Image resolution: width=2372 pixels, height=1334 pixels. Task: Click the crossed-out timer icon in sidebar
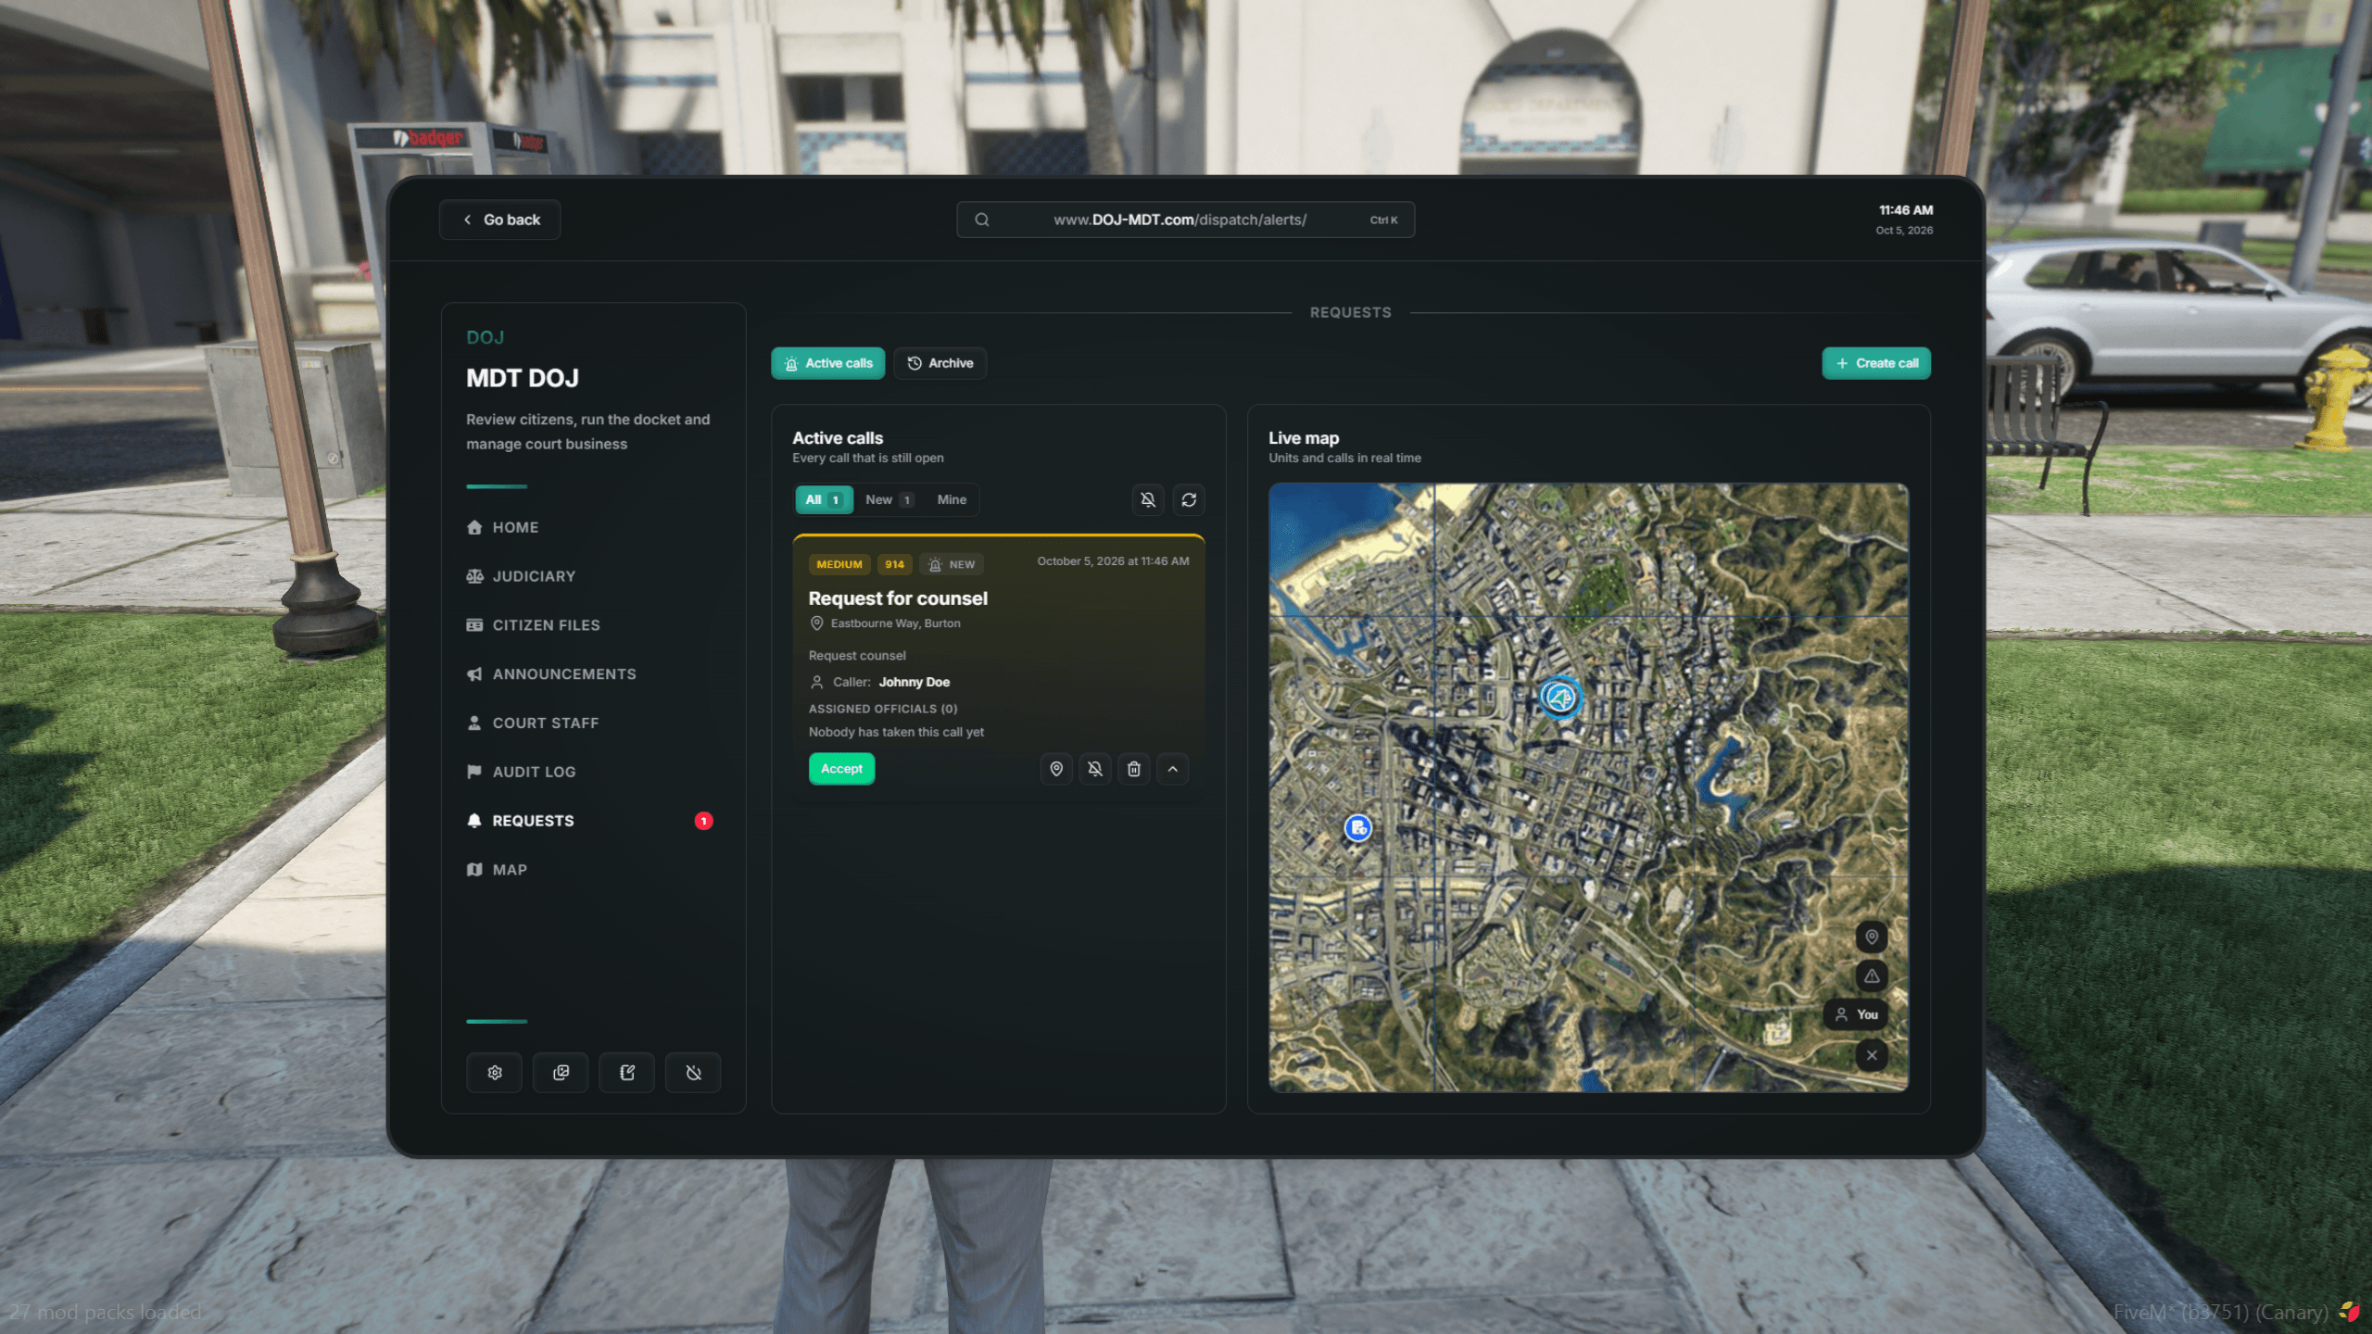(693, 1072)
